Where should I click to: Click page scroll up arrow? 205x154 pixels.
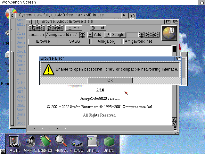(x=174, y=120)
